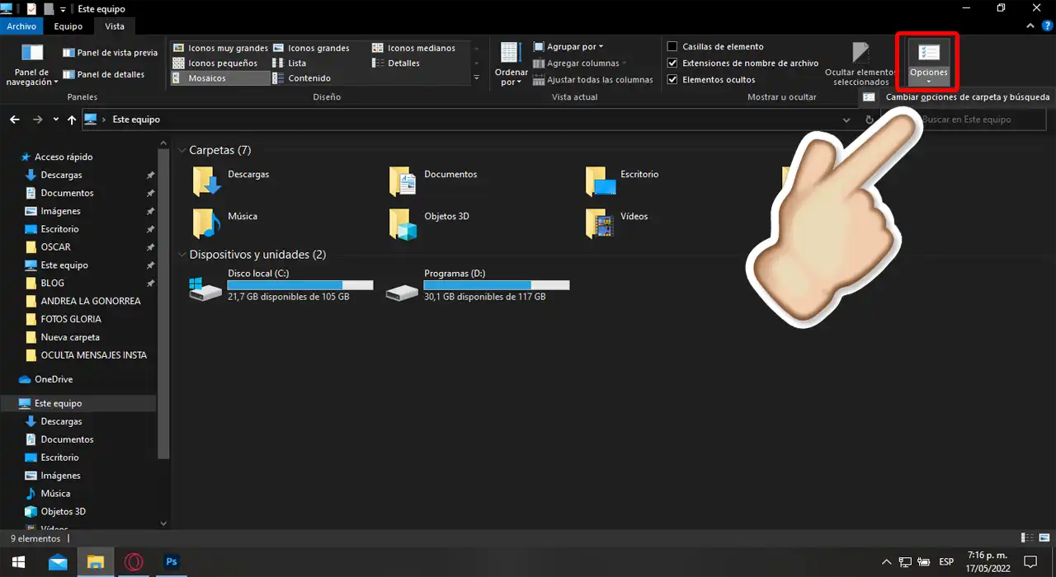Select Iconos grandes layout
This screenshot has width=1056, height=577.
tap(311, 48)
